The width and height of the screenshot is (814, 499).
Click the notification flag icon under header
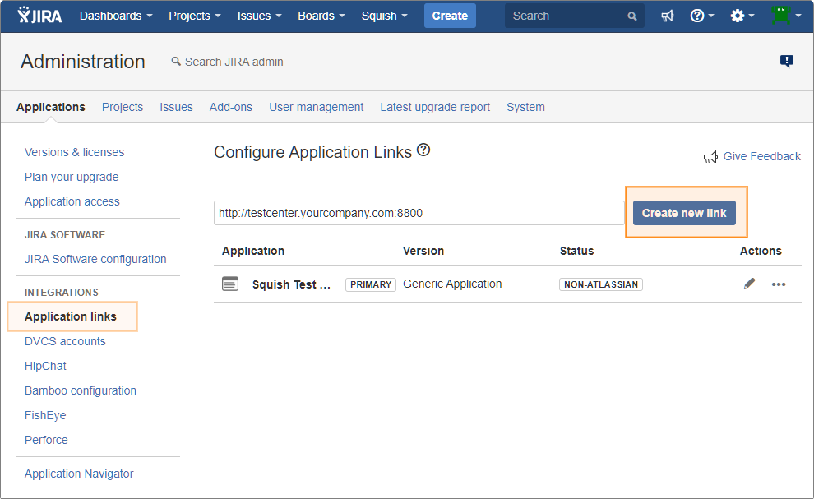coord(787,61)
